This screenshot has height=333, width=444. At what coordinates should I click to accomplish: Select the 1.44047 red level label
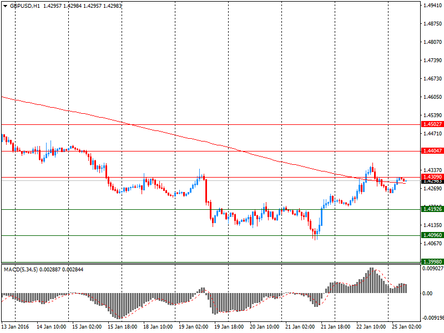pos(432,151)
